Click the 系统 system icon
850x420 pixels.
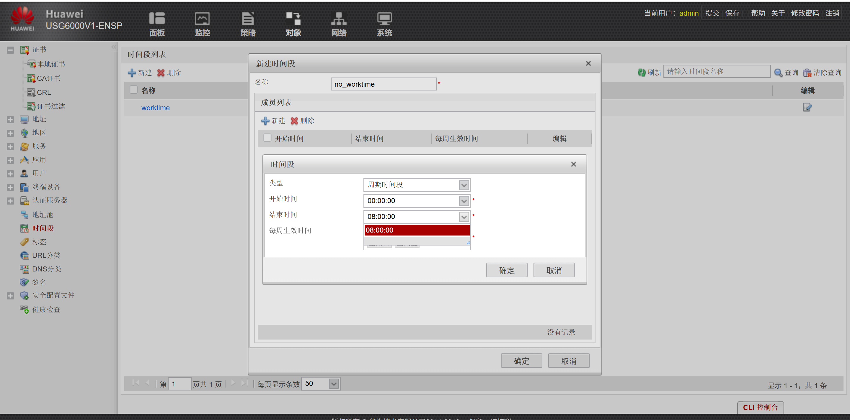coord(384,19)
